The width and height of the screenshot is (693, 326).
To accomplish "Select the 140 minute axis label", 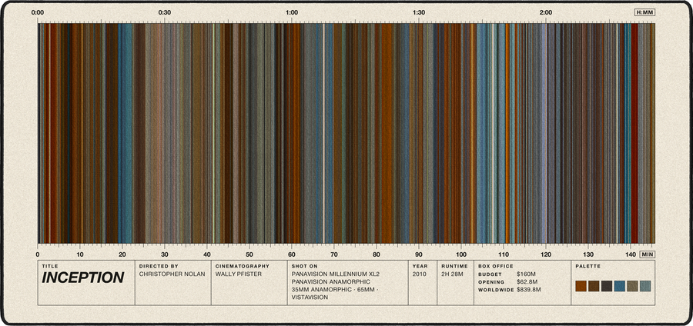I will pyautogui.click(x=631, y=254).
